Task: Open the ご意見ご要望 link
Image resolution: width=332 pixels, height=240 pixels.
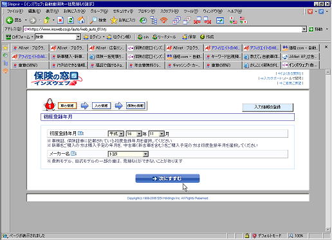Action: click(291, 83)
